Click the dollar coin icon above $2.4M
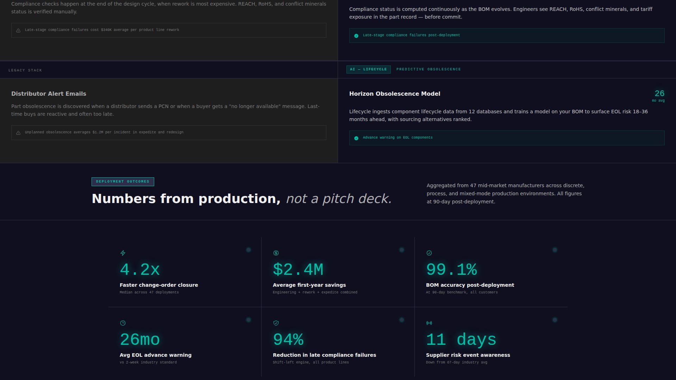This screenshot has height=380, width=676. [x=276, y=253]
